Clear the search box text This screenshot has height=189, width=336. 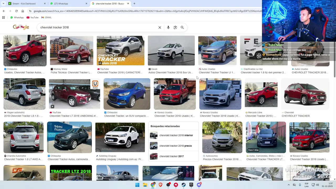[x=160, y=27]
